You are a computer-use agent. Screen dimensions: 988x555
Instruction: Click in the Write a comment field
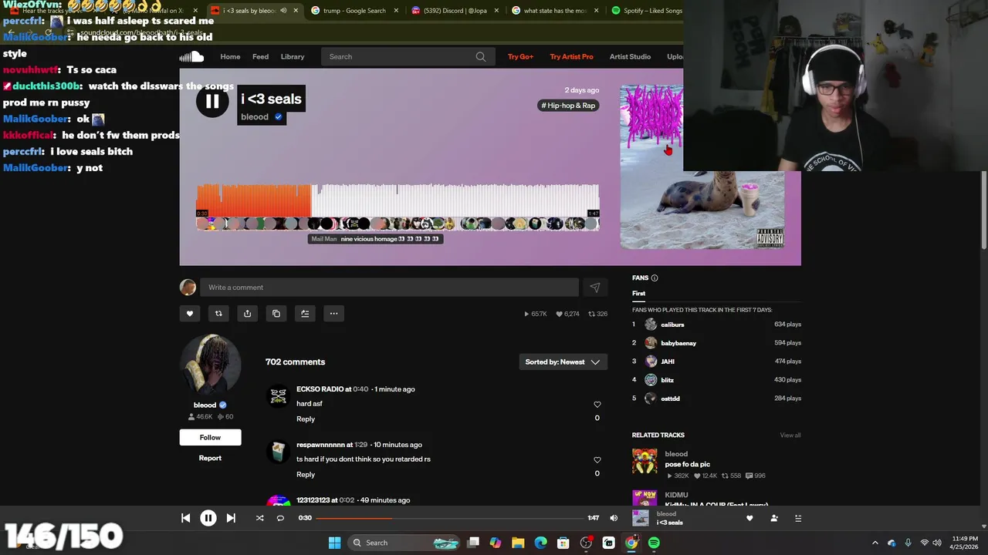point(389,288)
